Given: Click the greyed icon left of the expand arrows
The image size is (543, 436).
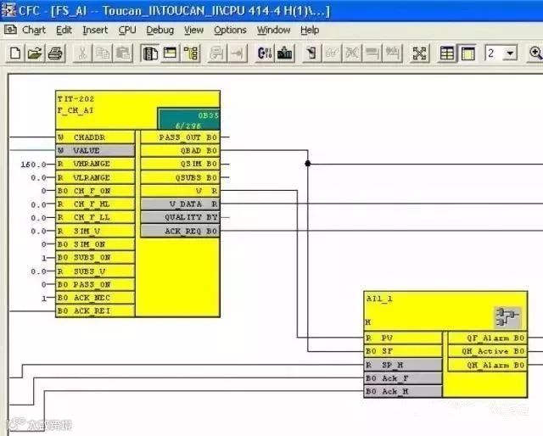Looking at the screenshot, I should pyautogui.click(x=392, y=53).
